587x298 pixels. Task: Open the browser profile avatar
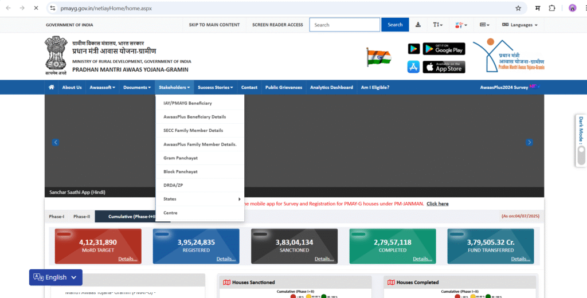tap(573, 8)
